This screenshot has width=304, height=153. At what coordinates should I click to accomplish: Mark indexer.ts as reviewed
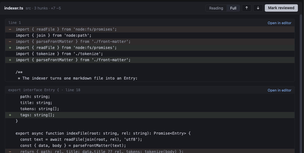coord(281,8)
